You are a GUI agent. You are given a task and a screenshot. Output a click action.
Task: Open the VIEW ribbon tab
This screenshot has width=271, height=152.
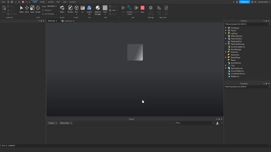coord(65,2)
